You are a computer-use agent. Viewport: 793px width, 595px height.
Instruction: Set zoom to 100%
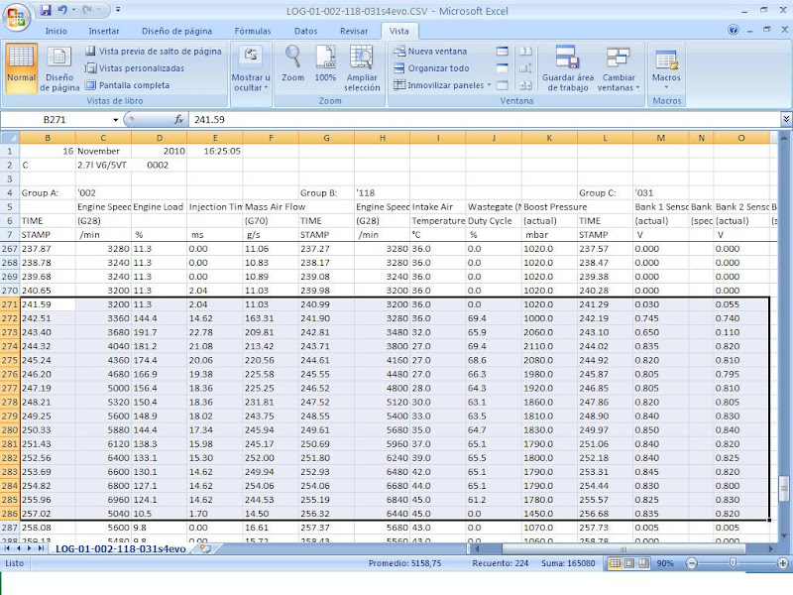click(x=325, y=63)
